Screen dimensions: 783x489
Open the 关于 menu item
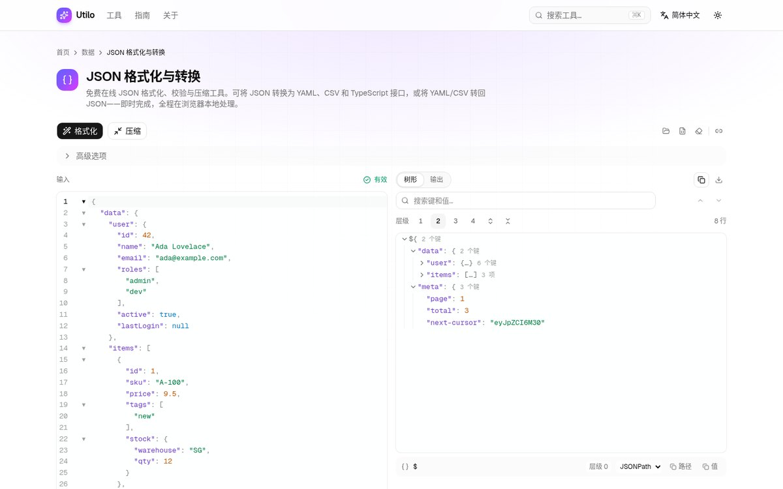tap(170, 15)
